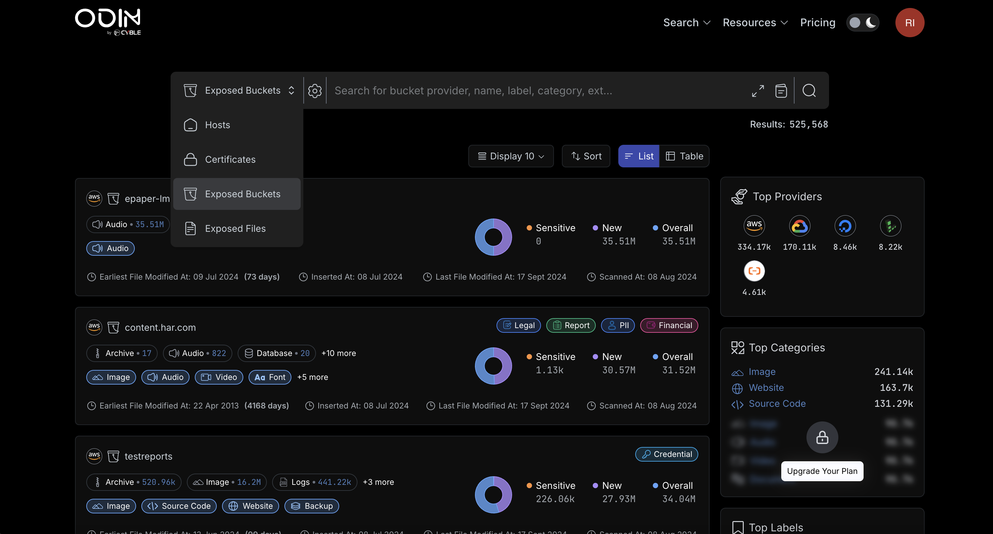This screenshot has height=534, width=993.
Task: Filter by Website in Top Categories
Action: click(766, 387)
